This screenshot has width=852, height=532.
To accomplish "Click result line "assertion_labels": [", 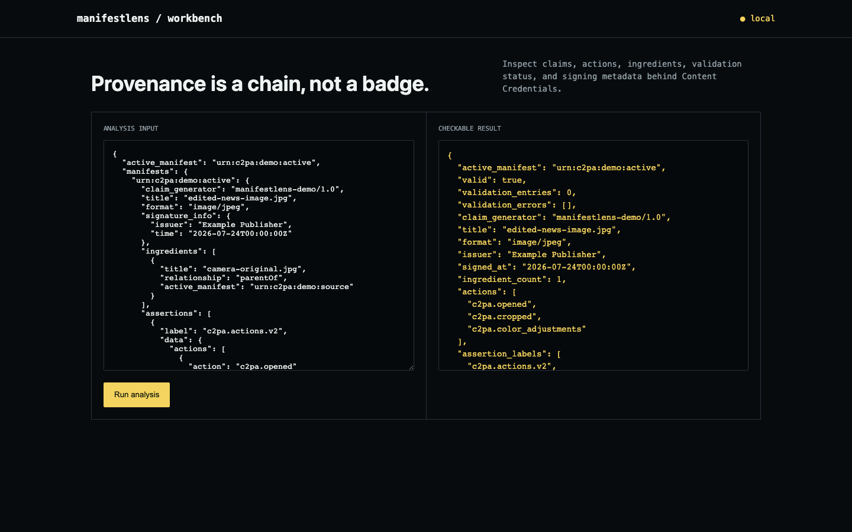I will pos(509,354).
